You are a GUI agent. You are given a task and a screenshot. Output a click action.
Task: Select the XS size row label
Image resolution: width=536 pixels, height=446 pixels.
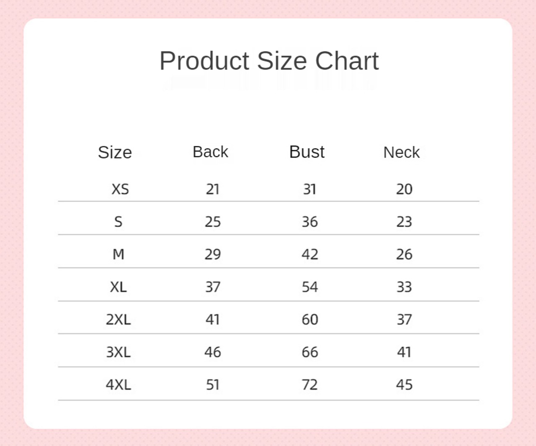120,189
